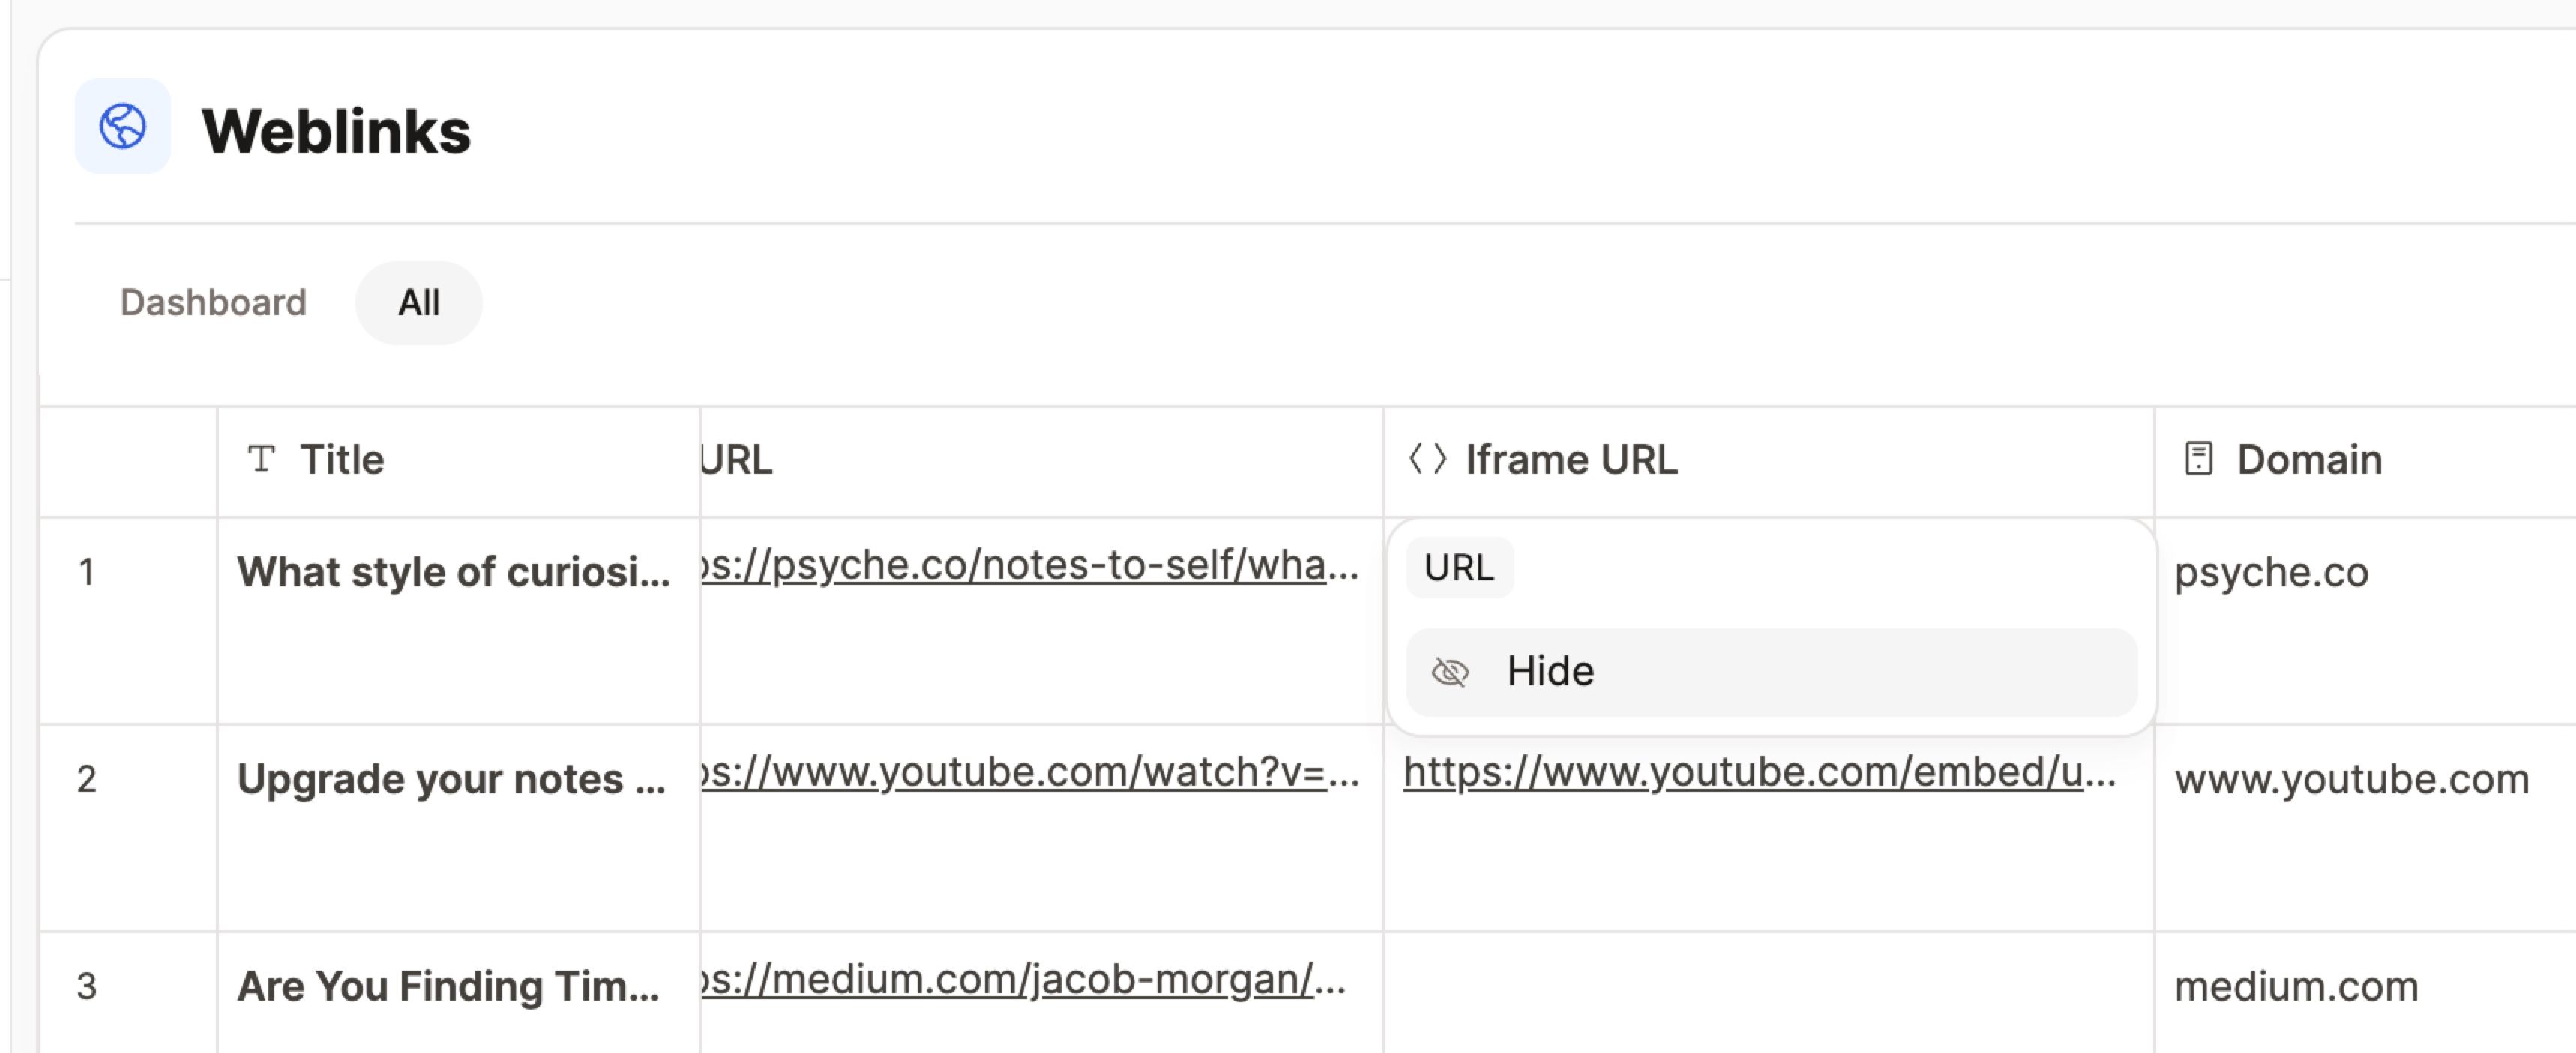Select the All tab
This screenshot has width=2576, height=1053.
tap(418, 302)
